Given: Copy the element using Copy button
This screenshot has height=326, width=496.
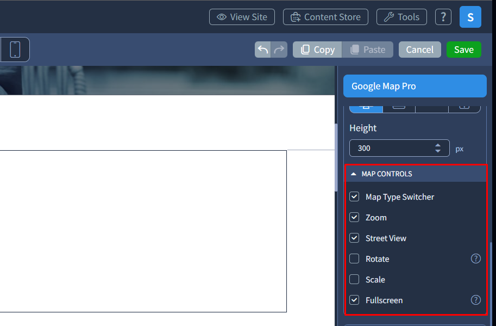Looking at the screenshot, I should click(x=317, y=50).
